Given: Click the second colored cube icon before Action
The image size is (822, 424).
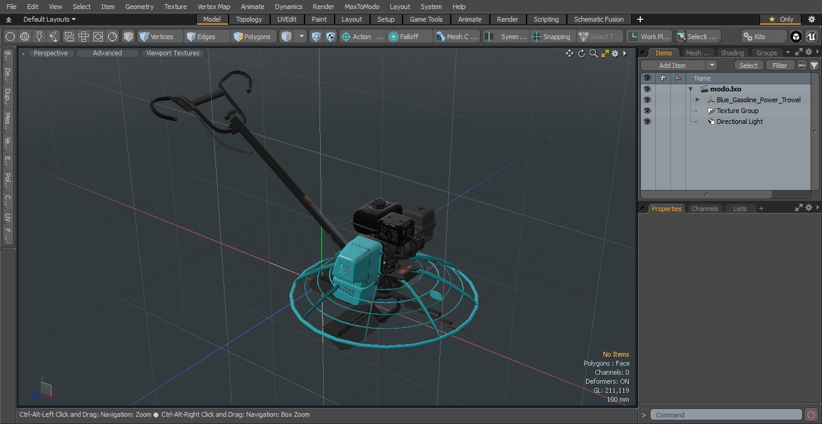Looking at the screenshot, I should click(331, 37).
